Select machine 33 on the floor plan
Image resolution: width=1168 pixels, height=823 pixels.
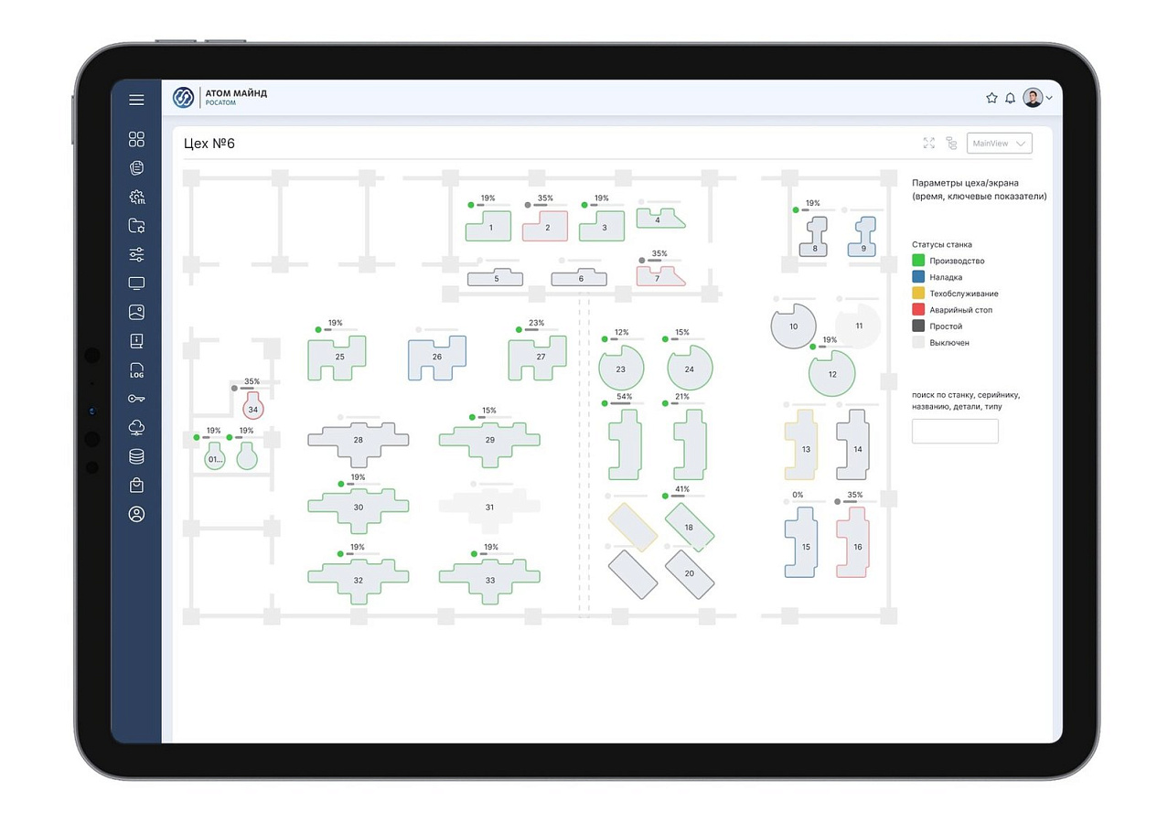(489, 581)
